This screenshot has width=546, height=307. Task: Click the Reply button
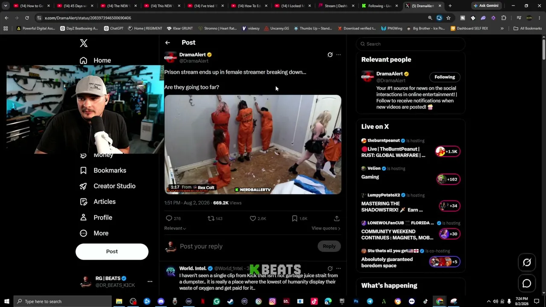pyautogui.click(x=329, y=246)
